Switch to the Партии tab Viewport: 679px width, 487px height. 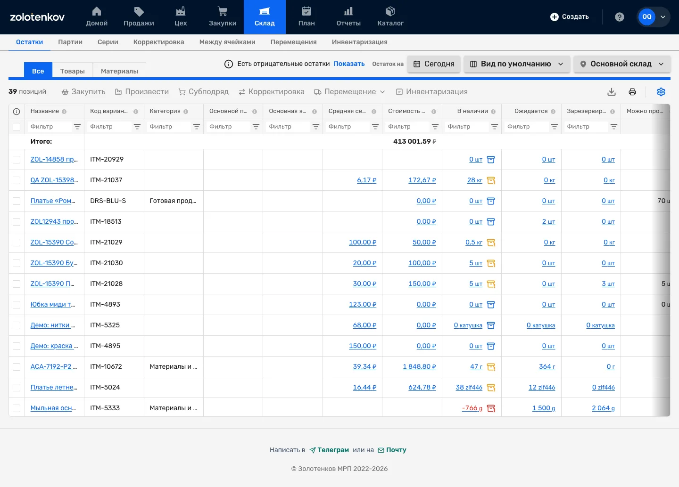[x=70, y=42]
